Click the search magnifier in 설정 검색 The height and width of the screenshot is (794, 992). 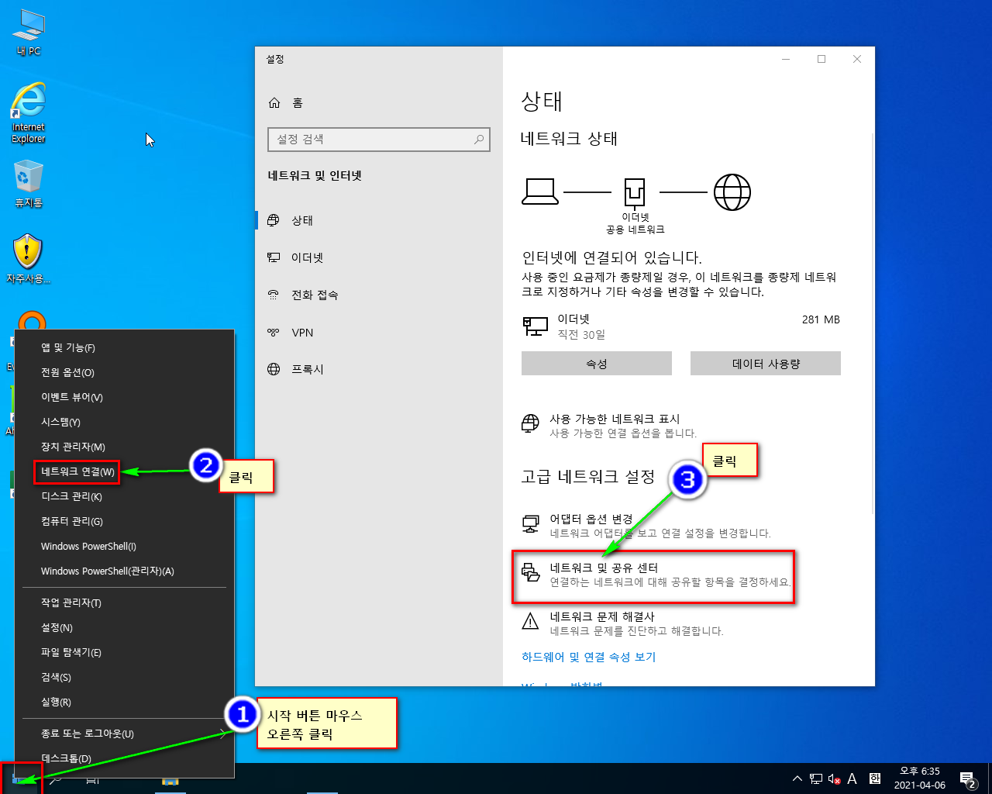[479, 140]
